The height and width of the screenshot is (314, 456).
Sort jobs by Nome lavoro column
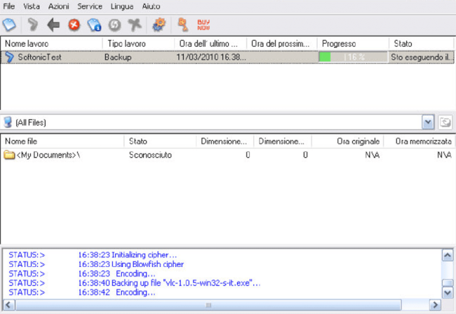(52, 43)
